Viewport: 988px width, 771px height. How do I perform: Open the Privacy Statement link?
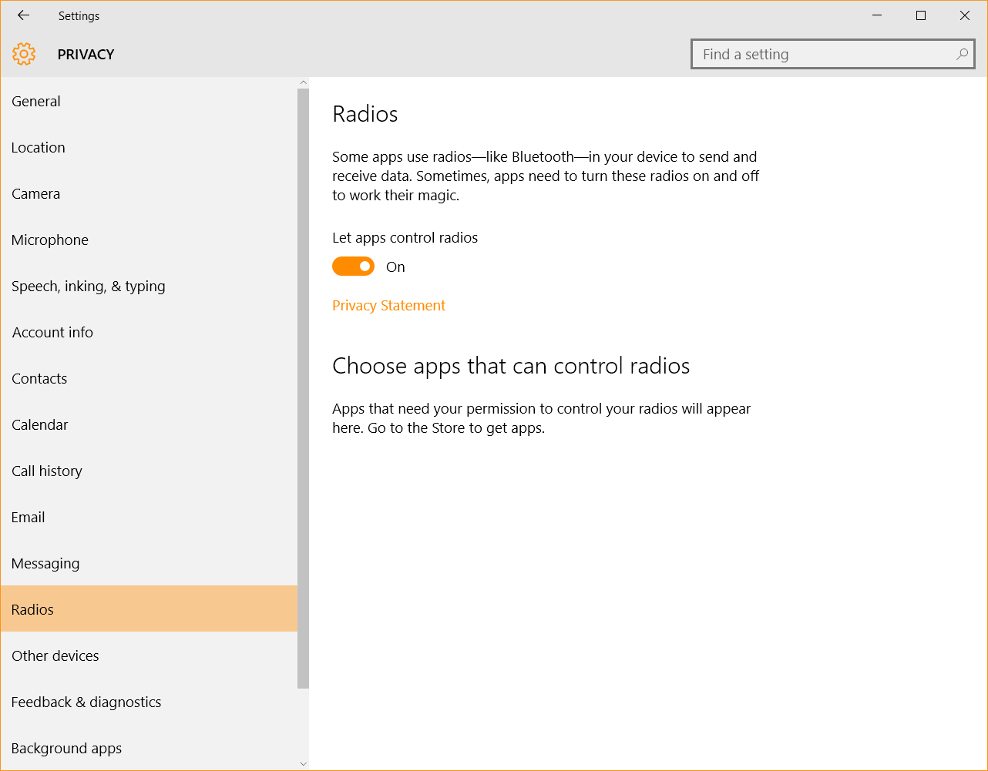(388, 306)
